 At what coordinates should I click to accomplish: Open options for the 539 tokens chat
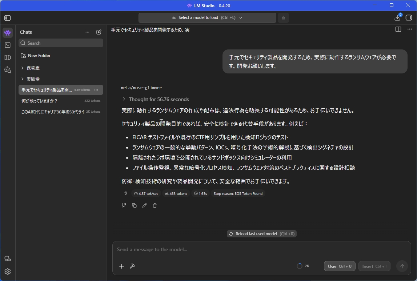pyautogui.click(x=96, y=90)
